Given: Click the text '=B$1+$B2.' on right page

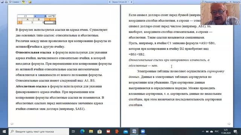Looking at the screenshot, I should (x=137, y=54).
